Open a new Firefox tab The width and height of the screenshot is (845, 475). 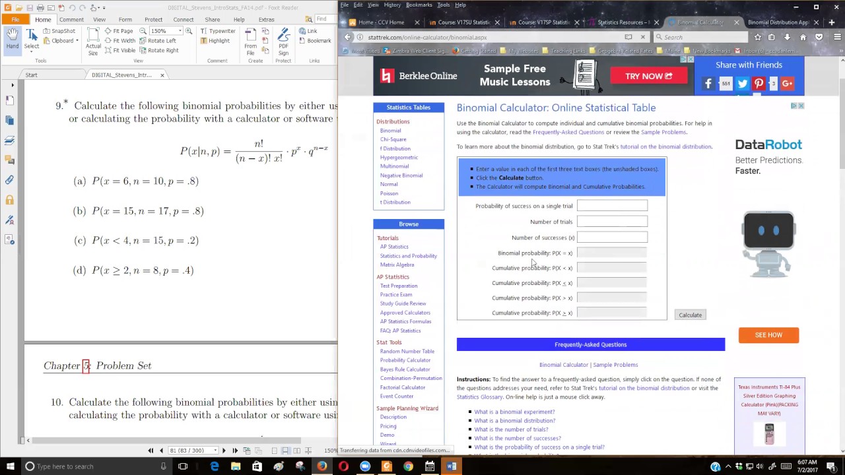(831, 22)
